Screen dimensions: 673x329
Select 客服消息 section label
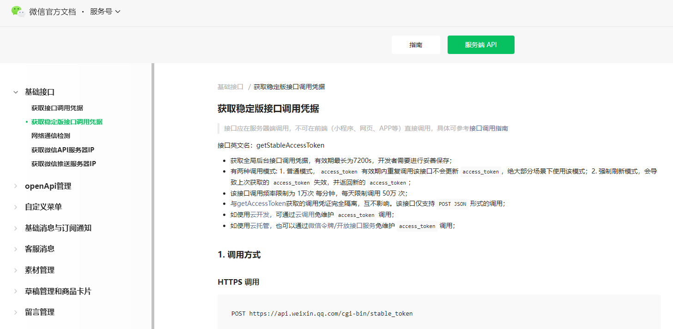[40, 249]
